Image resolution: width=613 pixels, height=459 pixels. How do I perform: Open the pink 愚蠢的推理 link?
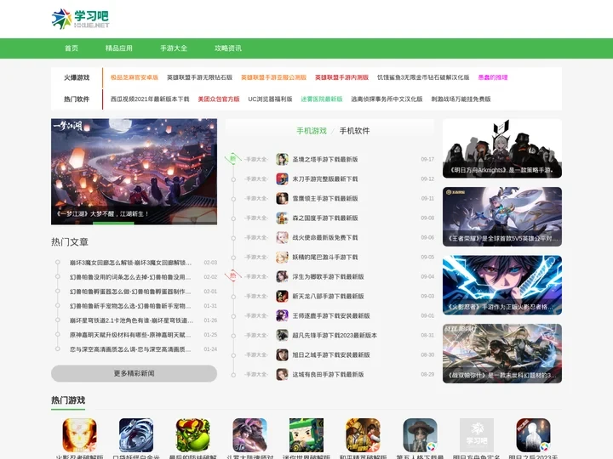pyautogui.click(x=493, y=77)
